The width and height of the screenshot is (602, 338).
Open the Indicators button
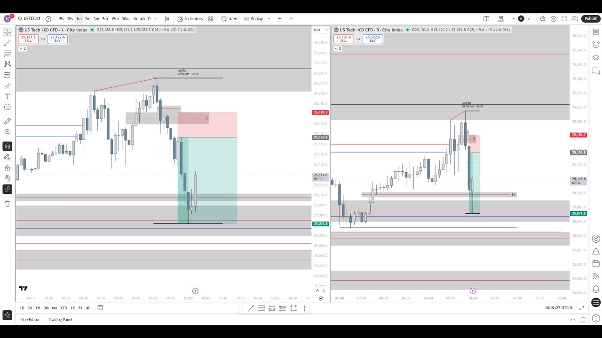(x=190, y=19)
